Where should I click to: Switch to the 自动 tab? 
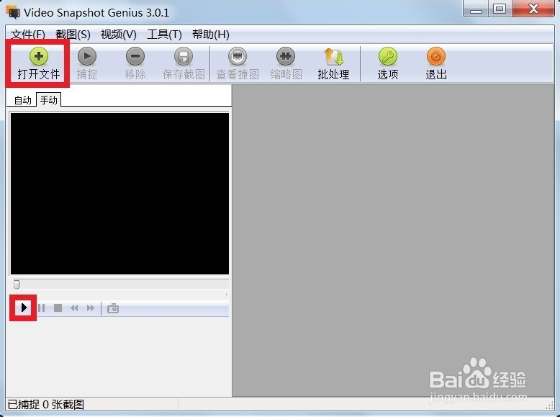[22, 100]
